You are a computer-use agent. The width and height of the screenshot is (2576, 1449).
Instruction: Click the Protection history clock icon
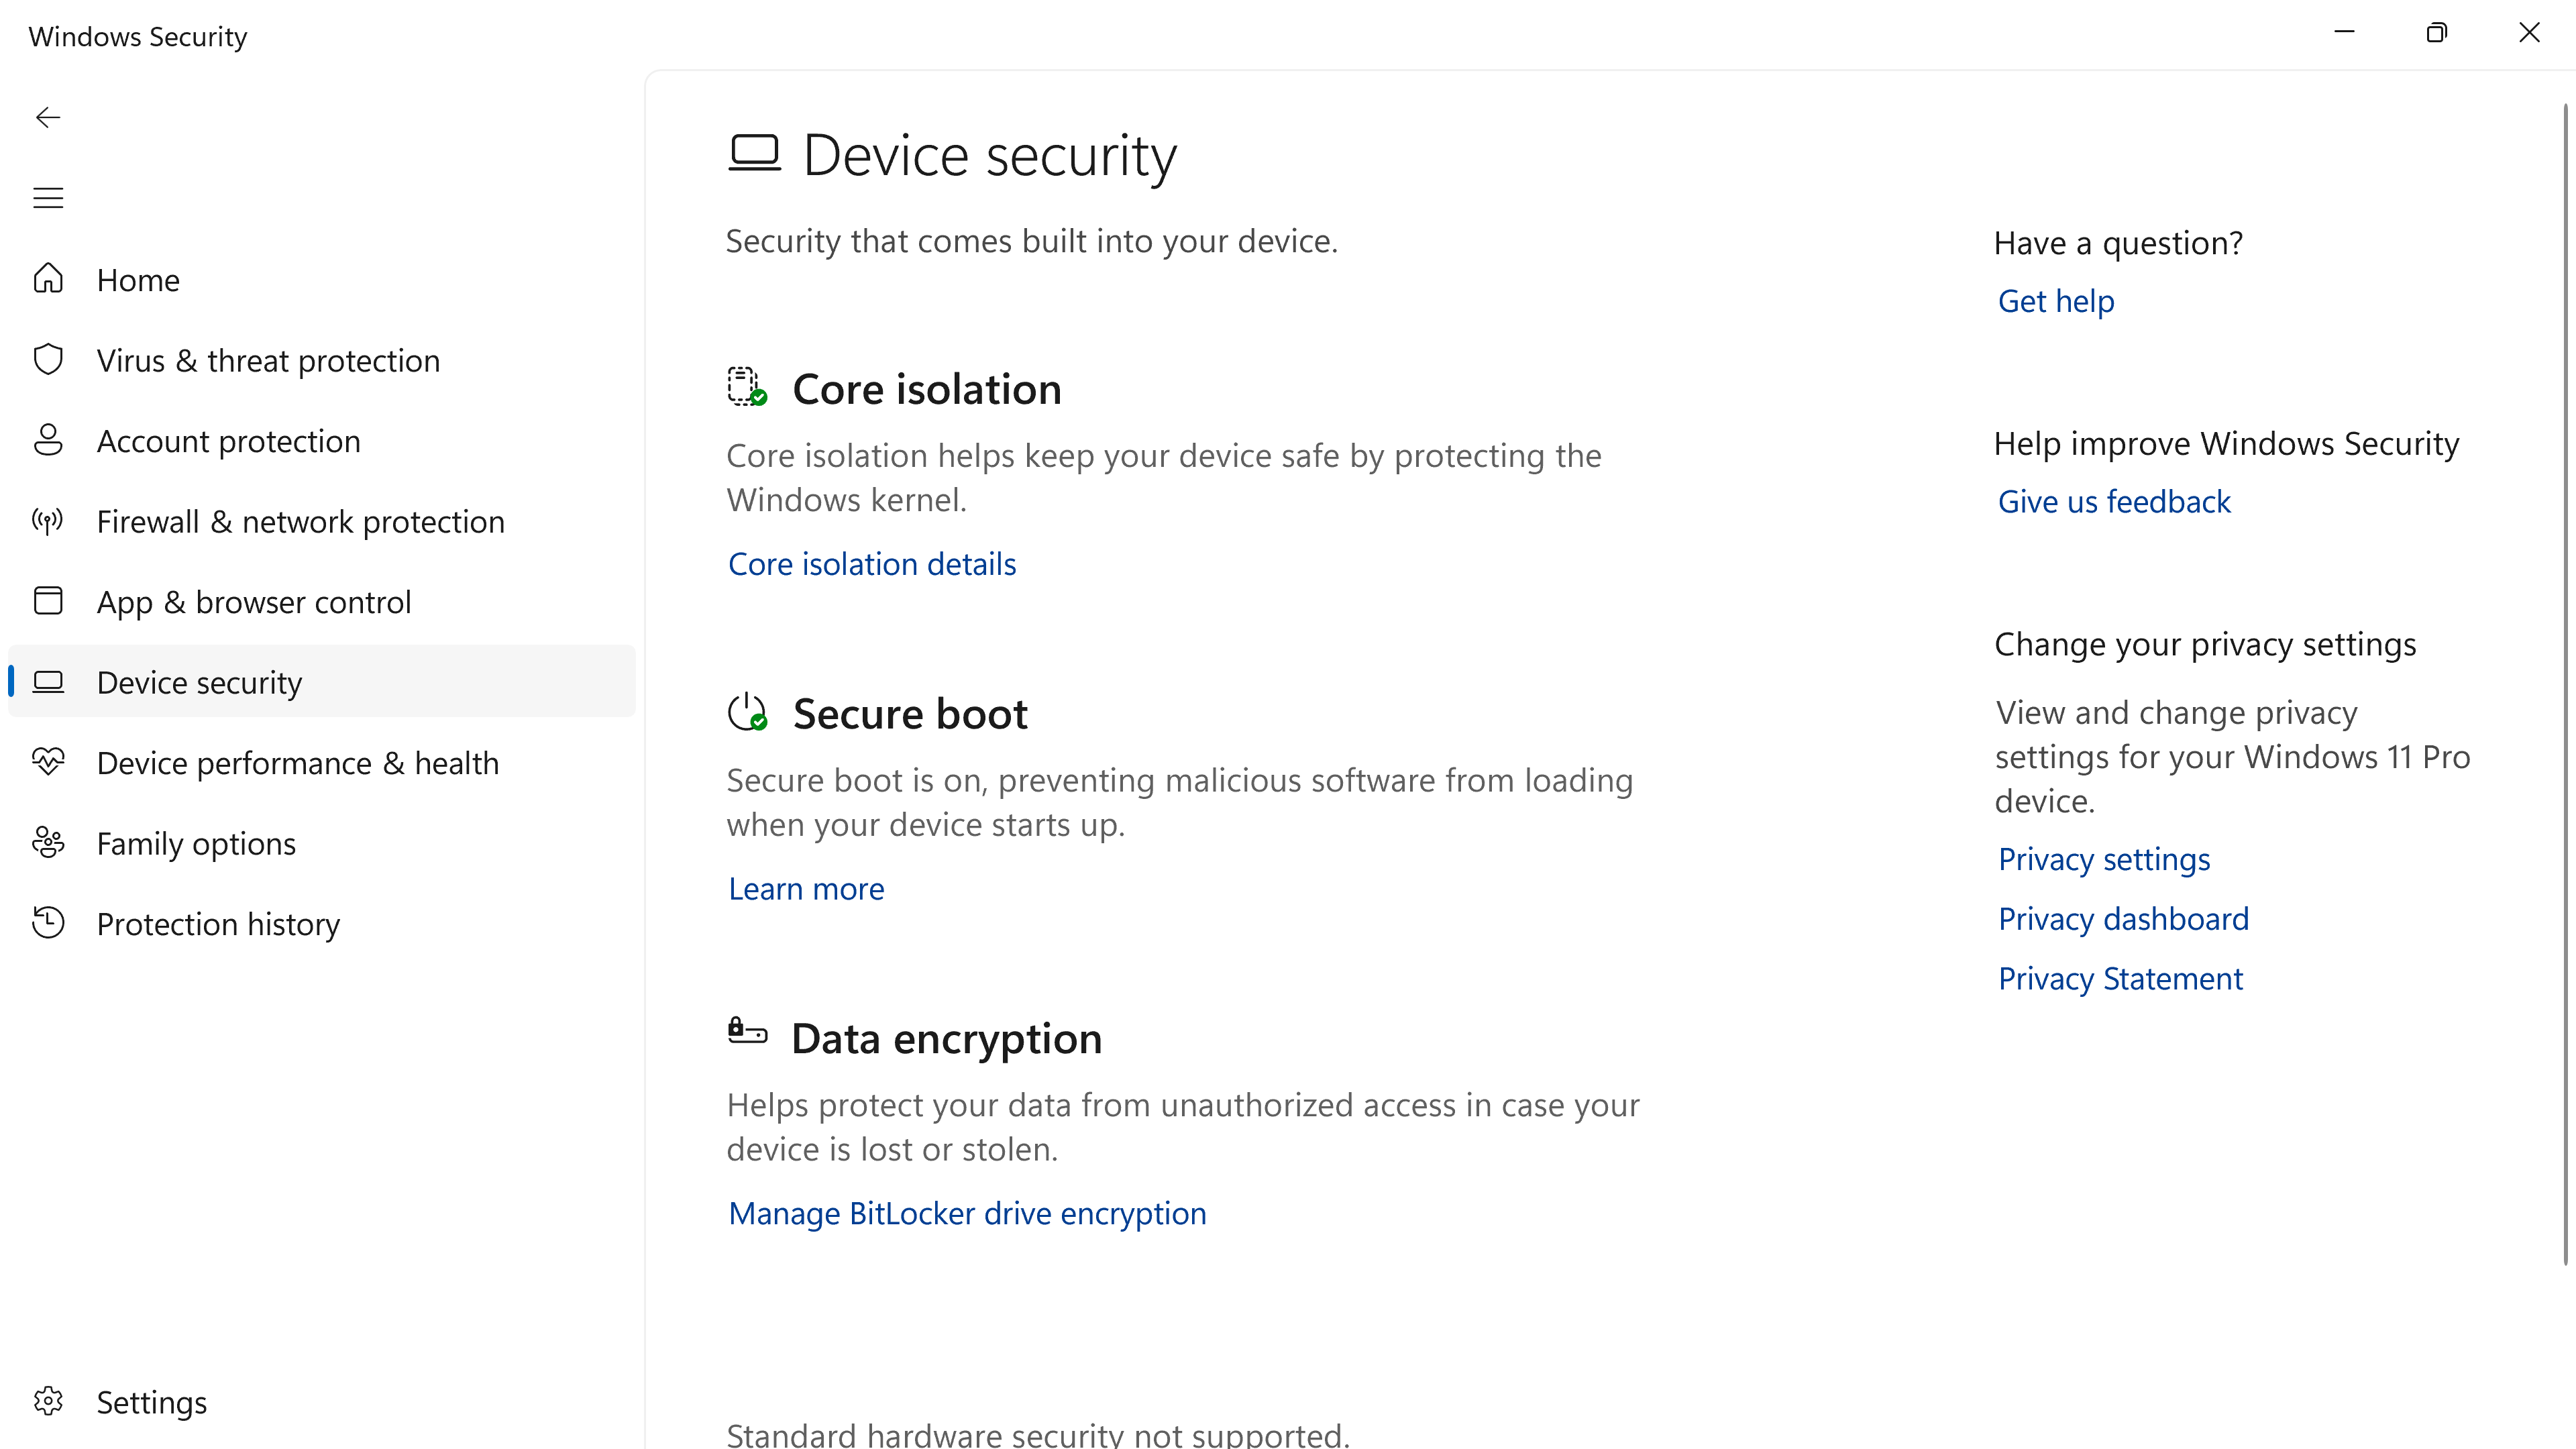tap(48, 923)
